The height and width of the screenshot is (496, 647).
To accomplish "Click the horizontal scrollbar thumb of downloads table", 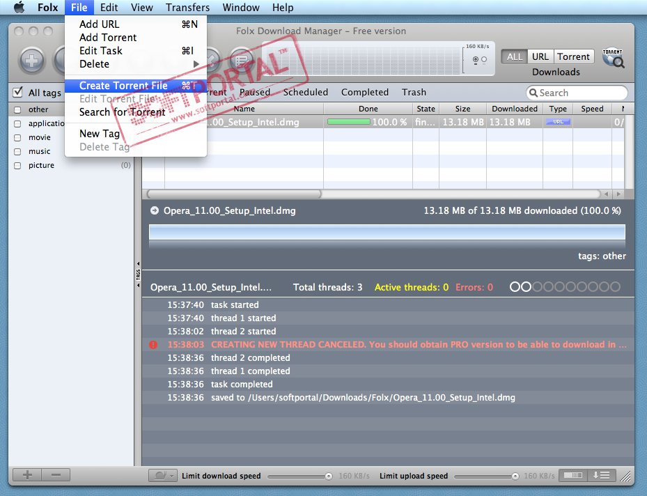I will (234, 194).
